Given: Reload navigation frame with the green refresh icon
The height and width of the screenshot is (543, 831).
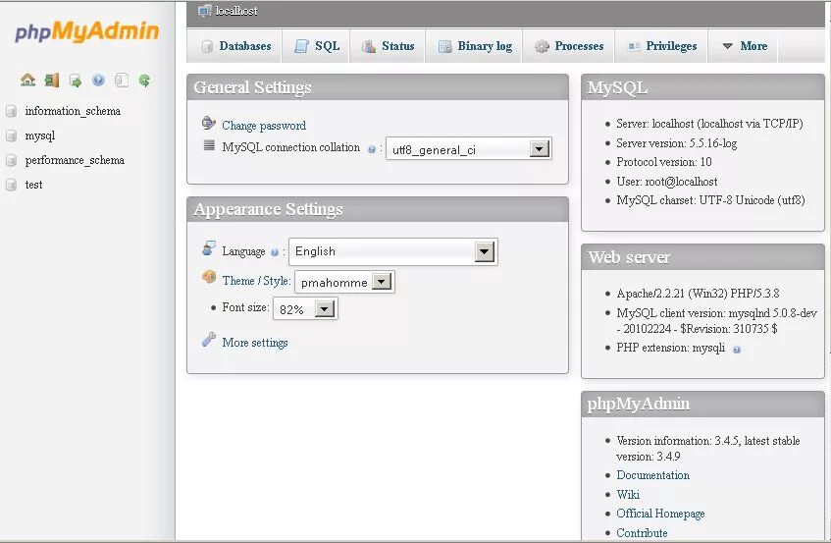Looking at the screenshot, I should [x=144, y=81].
